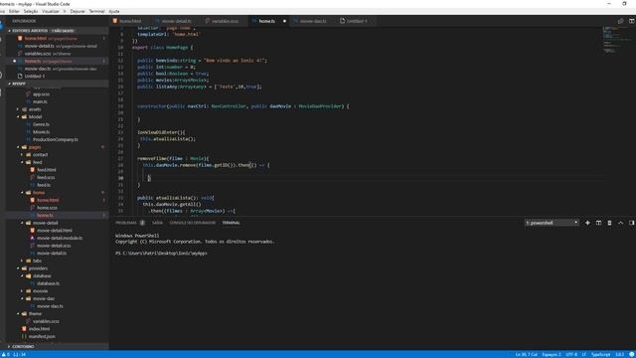Viewport: 636px width, 358px height.
Task: Change language mode via TypeScript status item
Action: [x=600, y=354]
